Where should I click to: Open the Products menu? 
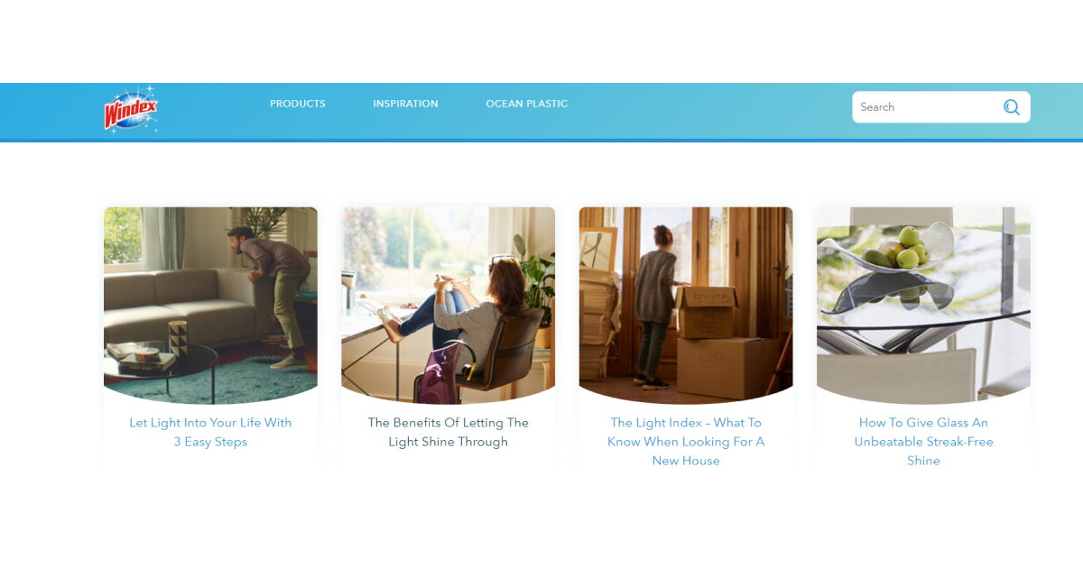(x=298, y=104)
